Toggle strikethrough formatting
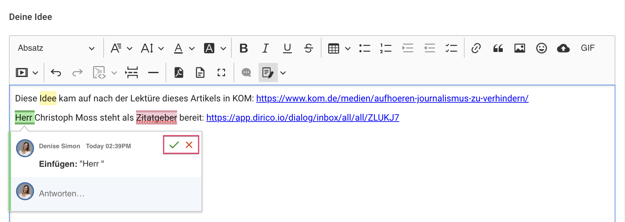 (x=309, y=48)
